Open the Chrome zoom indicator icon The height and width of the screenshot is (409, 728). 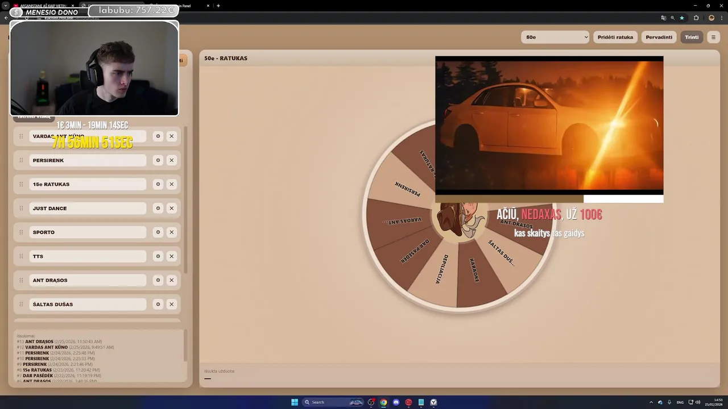pos(672,18)
